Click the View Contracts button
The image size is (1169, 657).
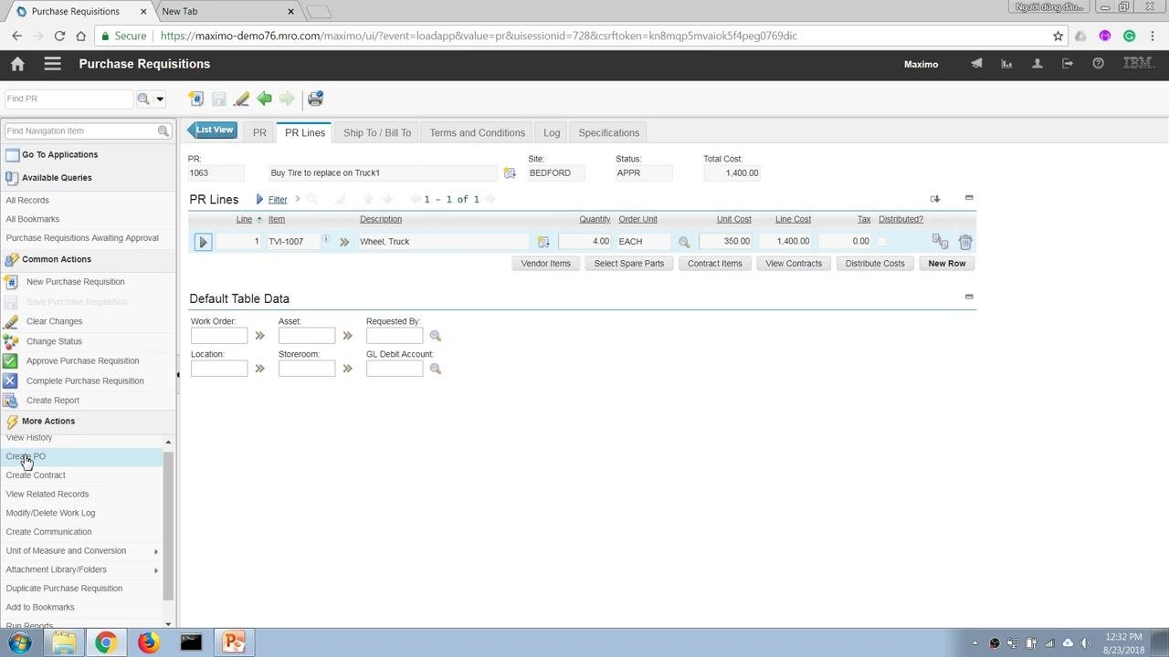(x=794, y=264)
